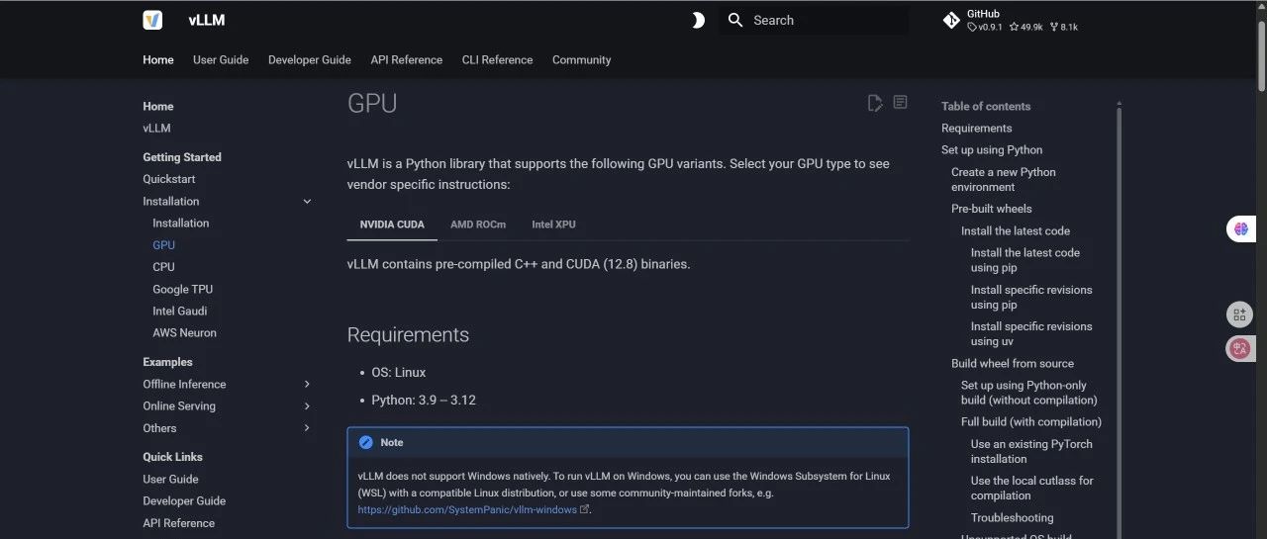The width and height of the screenshot is (1267, 539).
Task: Select the Intel XPU tab
Action: point(553,225)
